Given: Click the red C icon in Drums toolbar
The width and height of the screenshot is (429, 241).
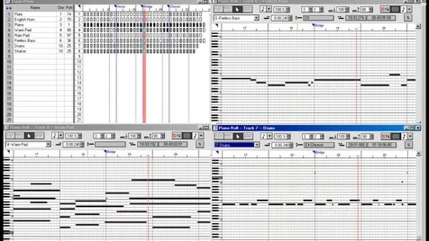Looking at the screenshot, I should coord(385,136).
